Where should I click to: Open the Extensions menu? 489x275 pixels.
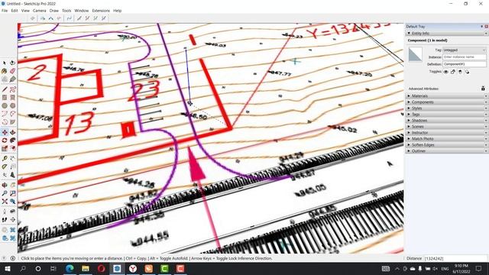[x=101, y=11]
